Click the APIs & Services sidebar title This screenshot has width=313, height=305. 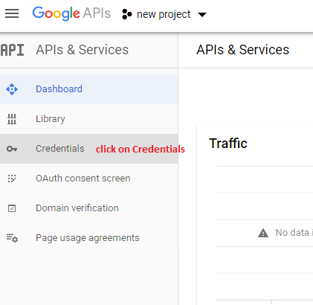pyautogui.click(x=83, y=50)
